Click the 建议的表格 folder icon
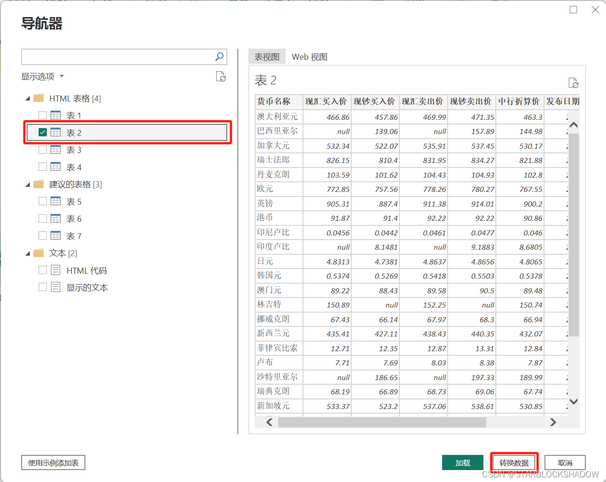The width and height of the screenshot is (606, 482). tap(39, 184)
